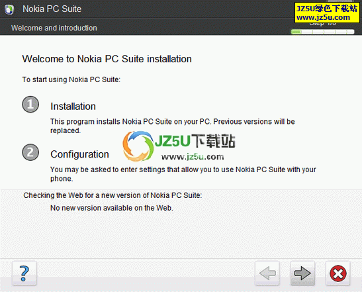Click the installation step progress bar
This screenshot has width=362, height=292.
click(322, 32)
